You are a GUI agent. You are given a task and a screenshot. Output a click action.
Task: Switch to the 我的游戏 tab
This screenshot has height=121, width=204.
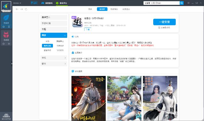(47, 3)
